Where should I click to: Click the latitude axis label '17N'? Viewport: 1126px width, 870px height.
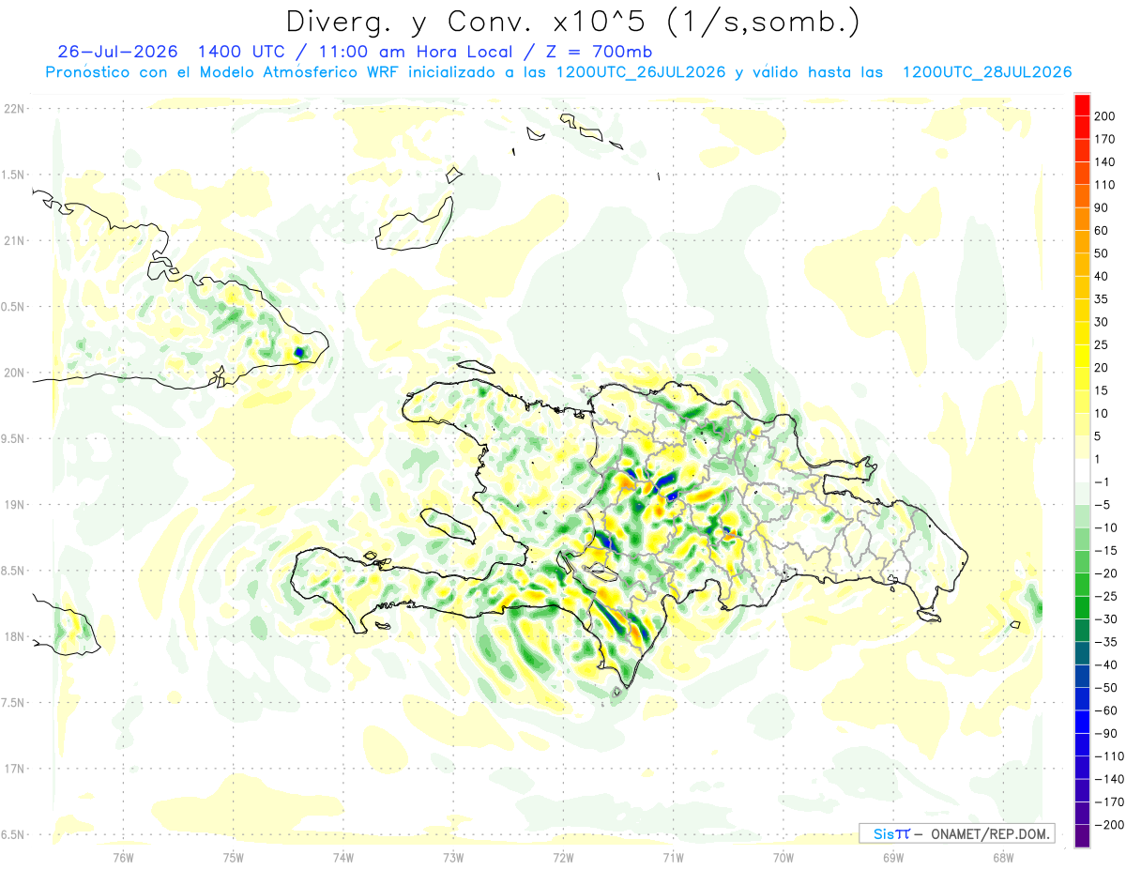pyautogui.click(x=14, y=769)
